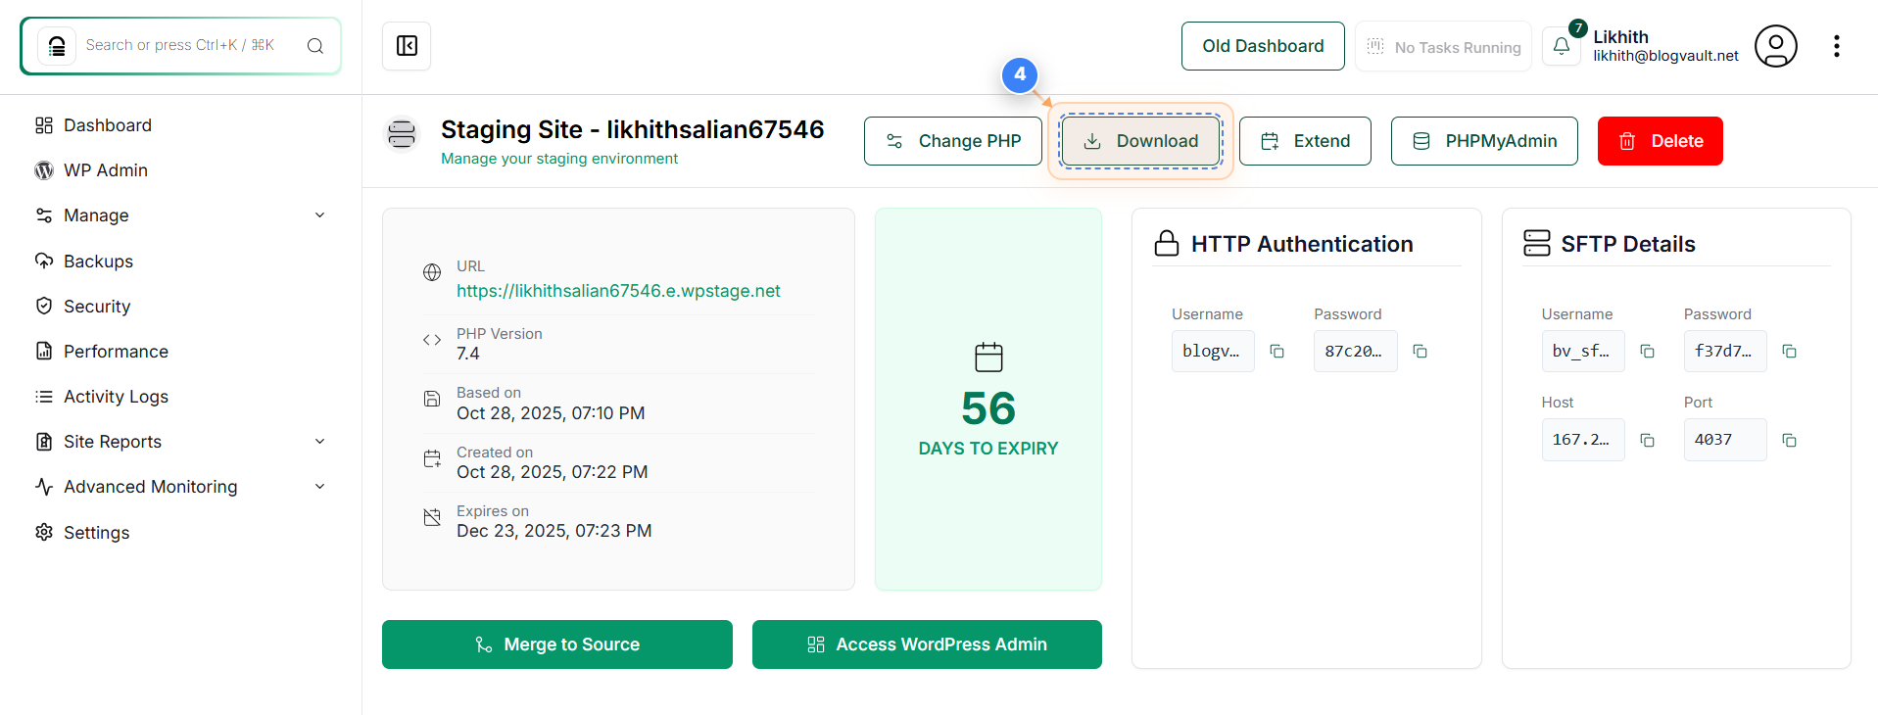Image resolution: width=1878 pixels, height=715 pixels.
Task: Click the No Tasks Running indicator
Action: point(1443,46)
